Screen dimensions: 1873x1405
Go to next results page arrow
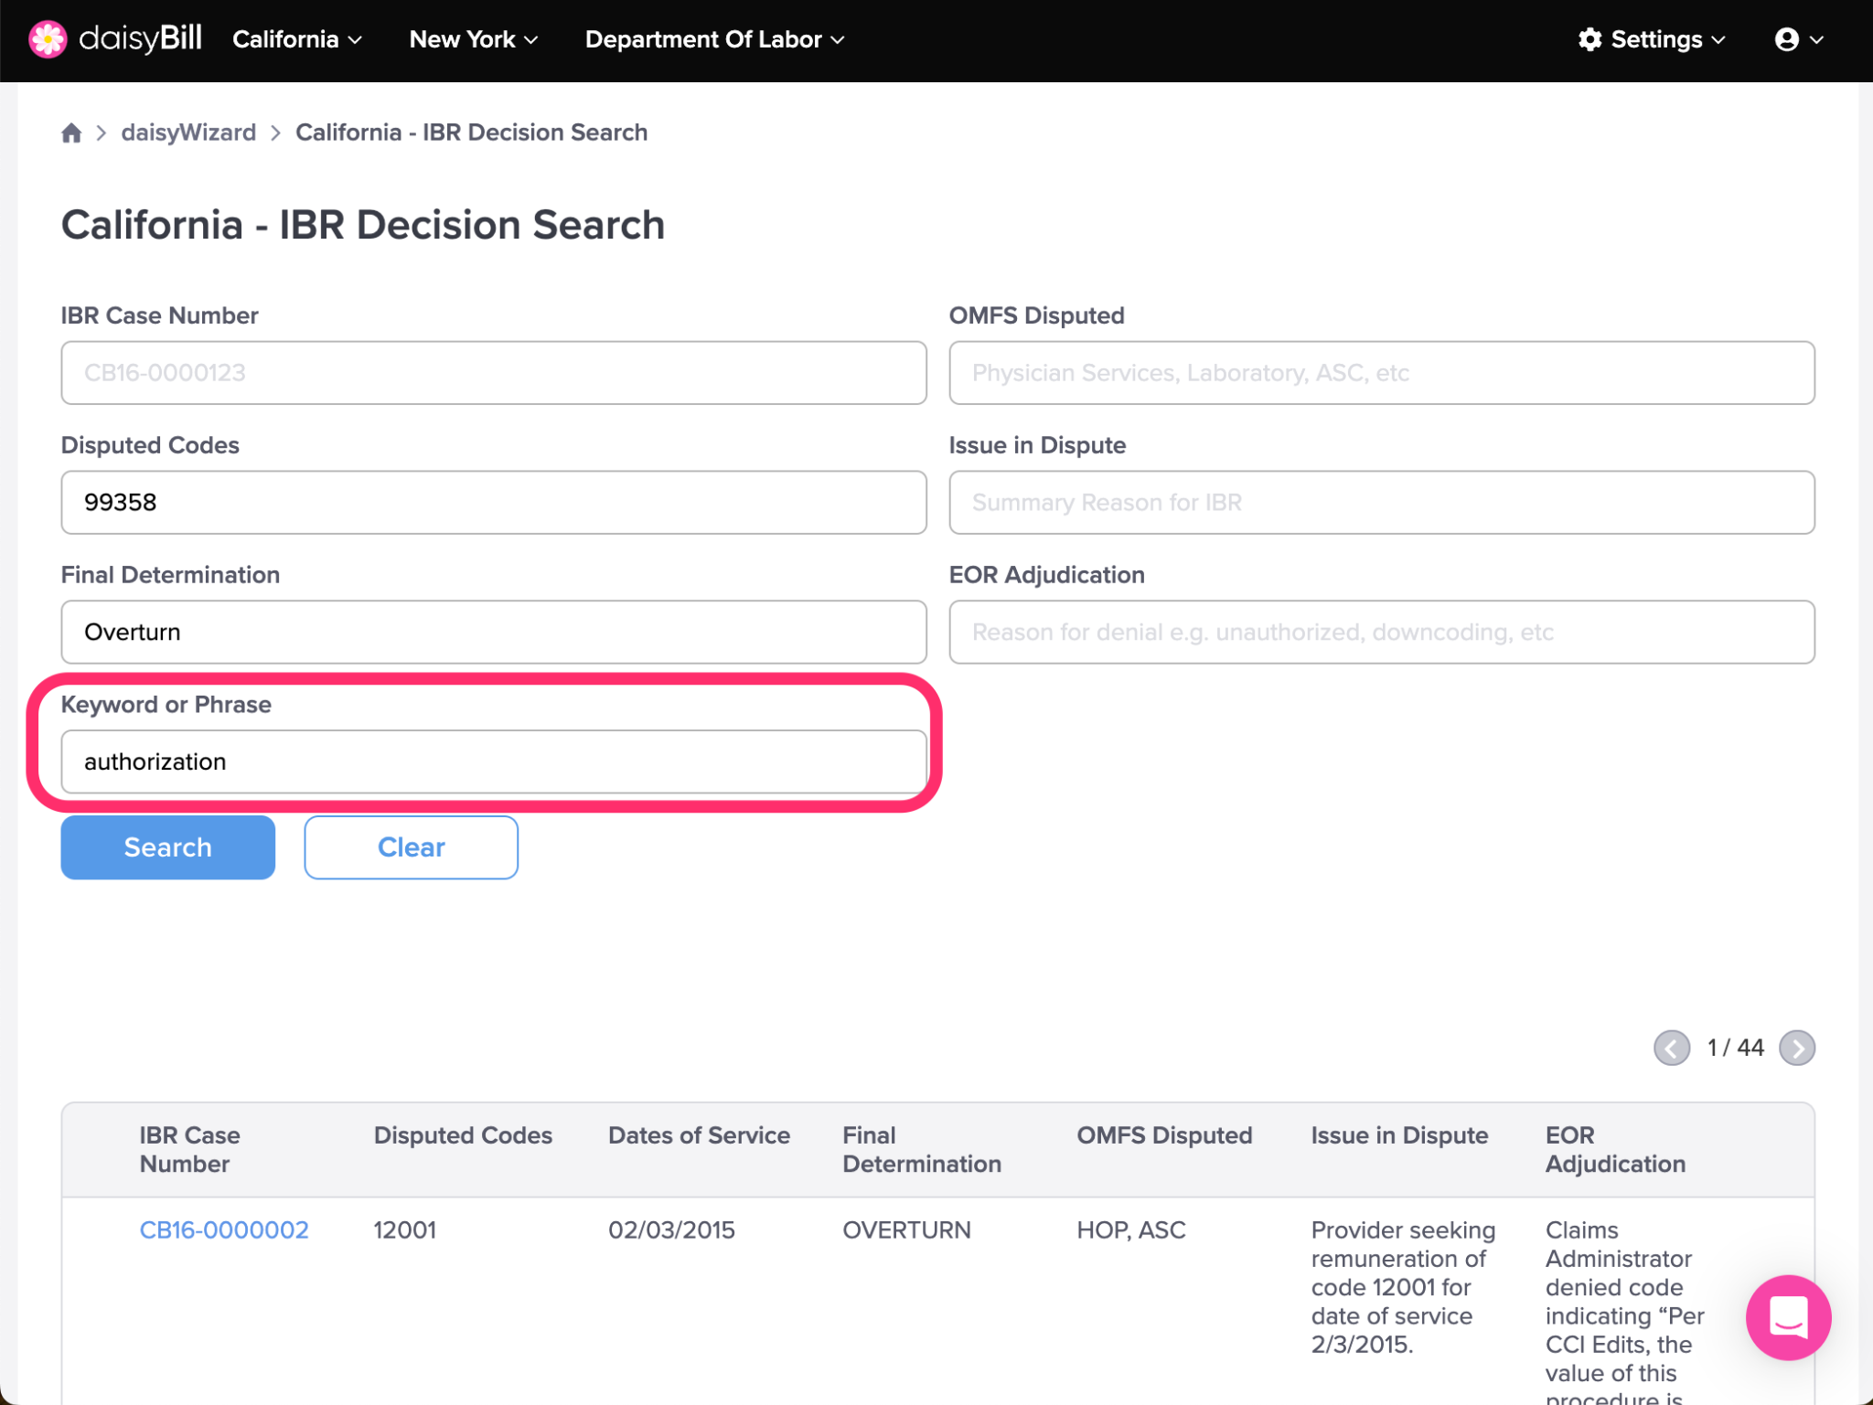coord(1797,1048)
